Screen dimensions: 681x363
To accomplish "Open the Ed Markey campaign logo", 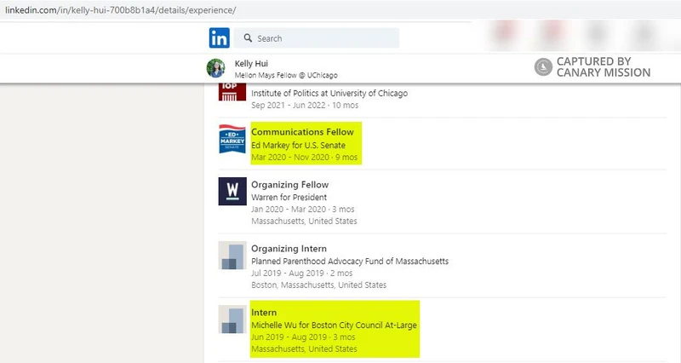I will [x=232, y=139].
